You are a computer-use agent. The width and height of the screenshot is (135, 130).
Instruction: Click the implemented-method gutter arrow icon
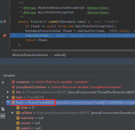coord(1,22)
